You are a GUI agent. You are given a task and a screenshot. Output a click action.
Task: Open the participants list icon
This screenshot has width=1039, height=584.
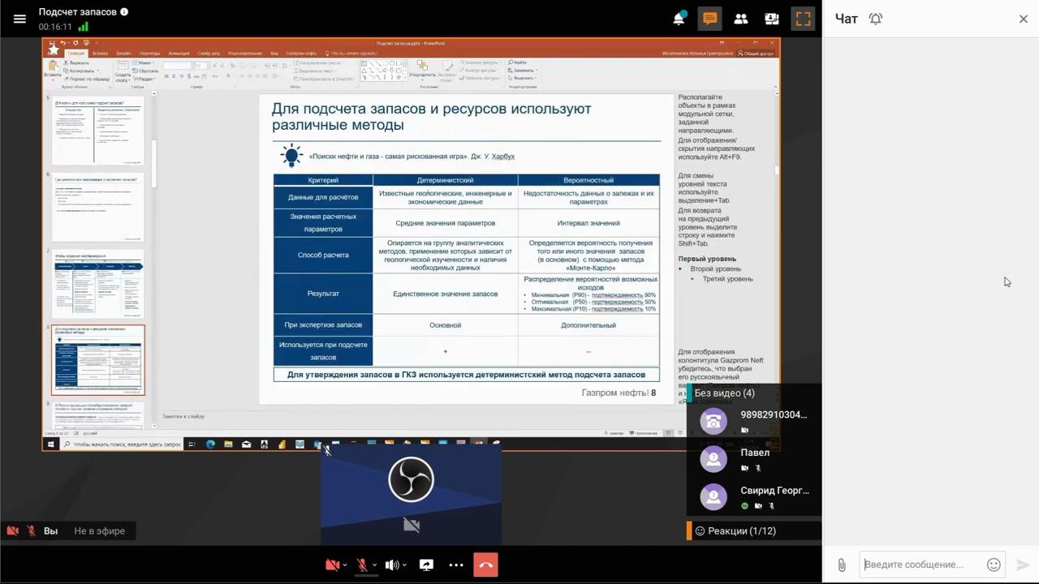[x=741, y=19]
